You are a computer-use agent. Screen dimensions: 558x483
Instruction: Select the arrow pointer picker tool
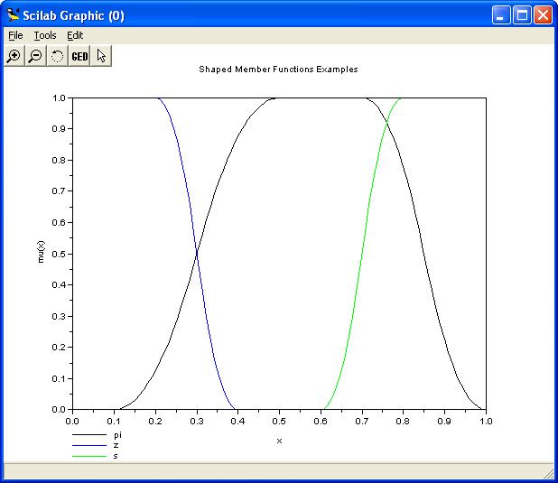(x=101, y=56)
